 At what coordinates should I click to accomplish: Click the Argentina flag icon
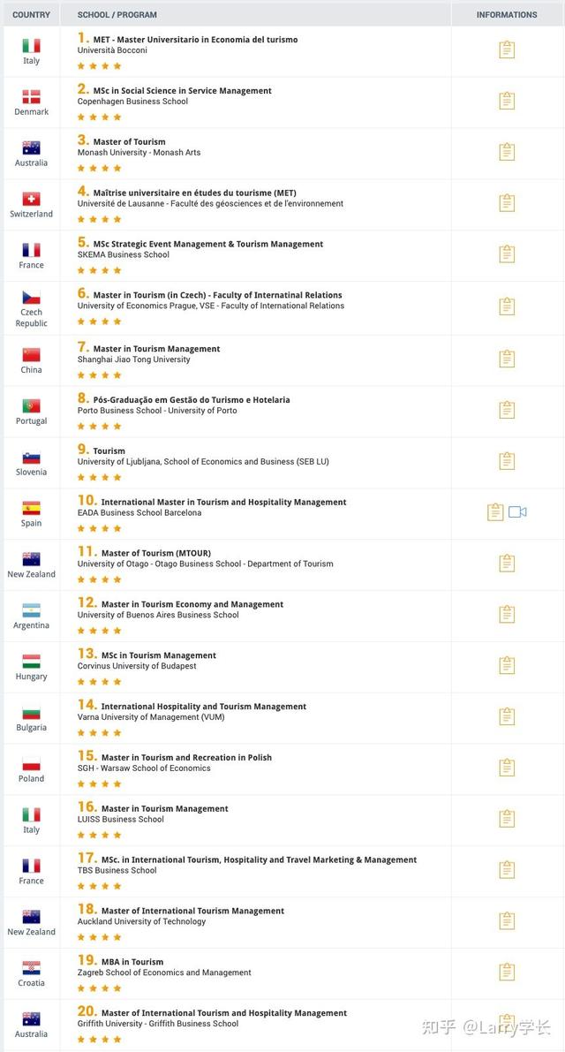click(x=31, y=609)
